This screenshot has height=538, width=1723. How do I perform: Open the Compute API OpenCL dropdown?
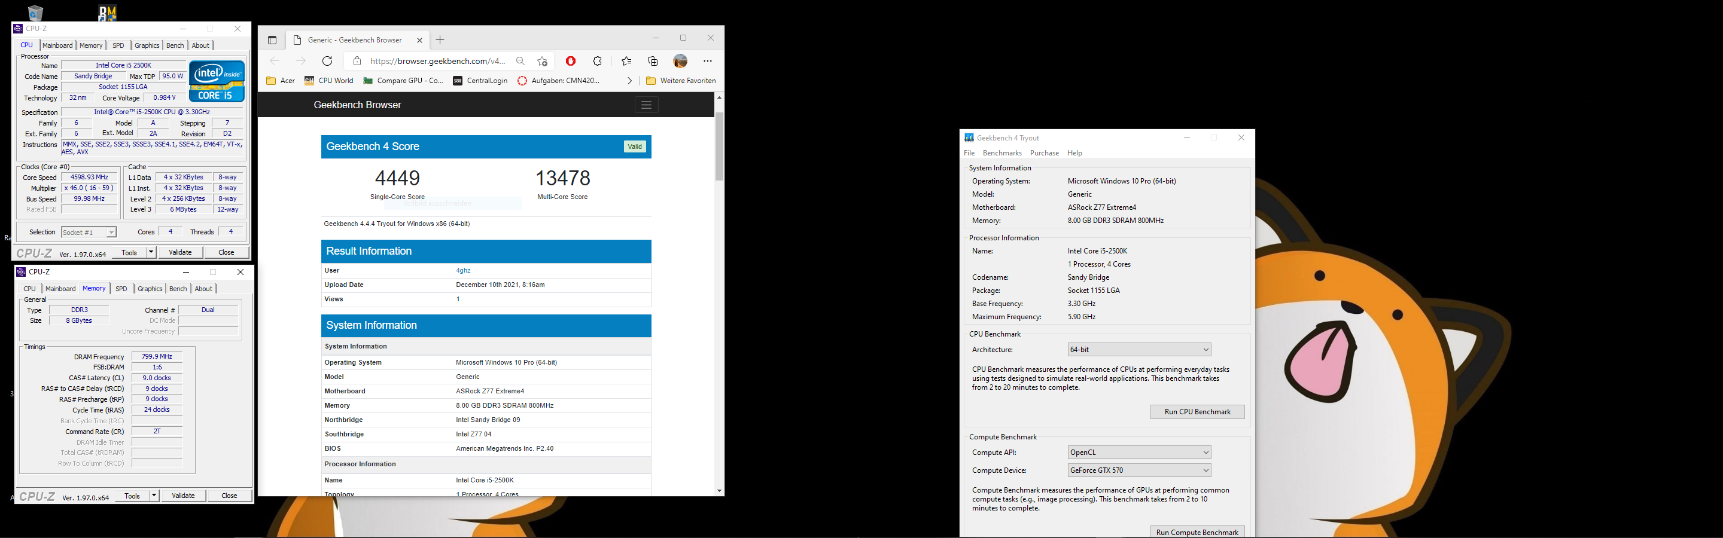1139,453
